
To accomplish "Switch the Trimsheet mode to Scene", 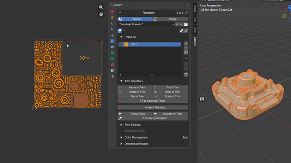I will [x=135, y=19].
